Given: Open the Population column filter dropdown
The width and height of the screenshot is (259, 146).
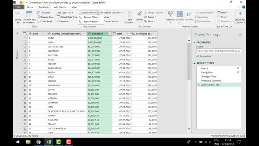Looking at the screenshot, I should tap(110, 34).
